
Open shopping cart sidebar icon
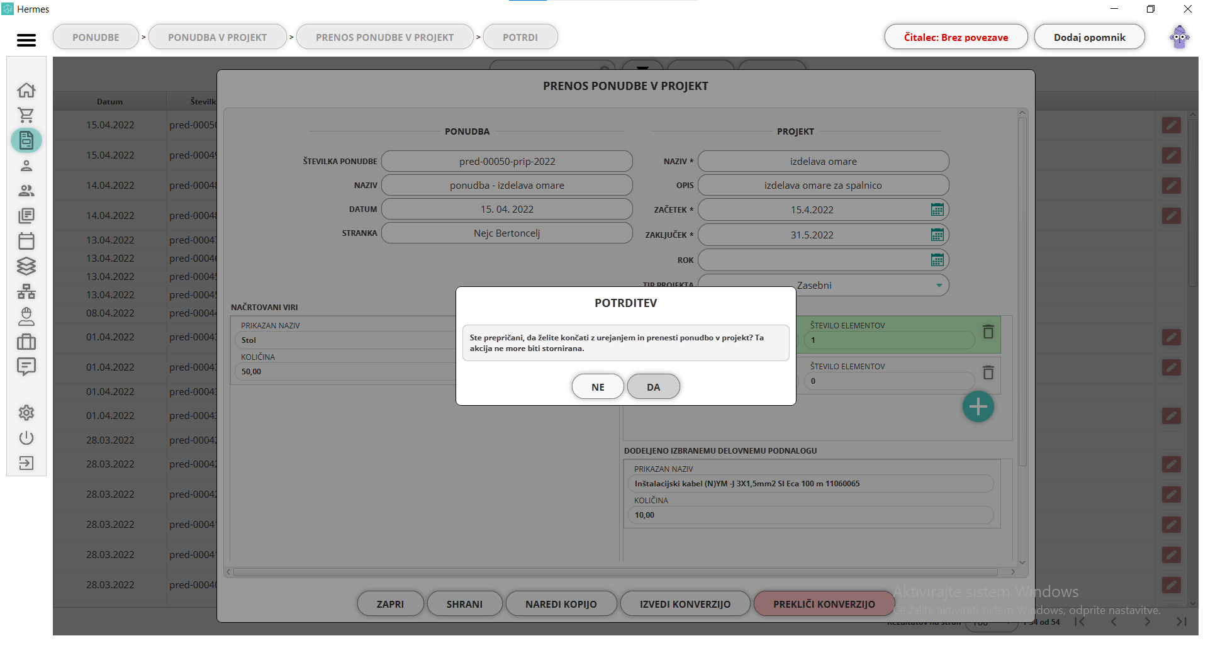pos(26,115)
